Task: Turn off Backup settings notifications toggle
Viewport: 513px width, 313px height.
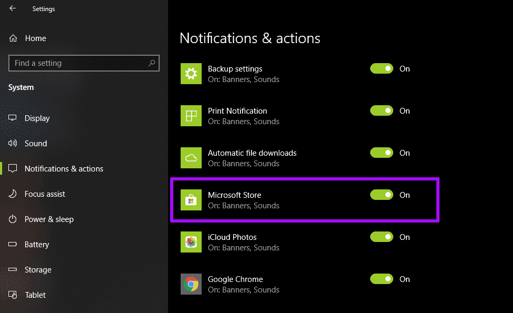Action: (x=382, y=68)
